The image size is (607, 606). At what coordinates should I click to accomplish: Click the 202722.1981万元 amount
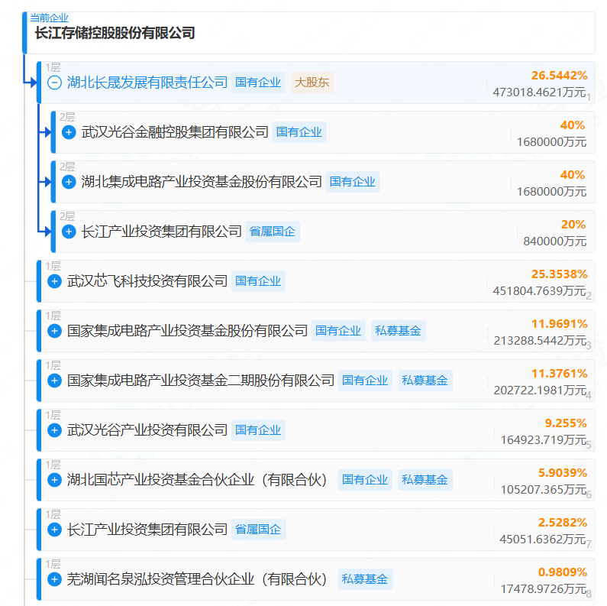pos(540,390)
